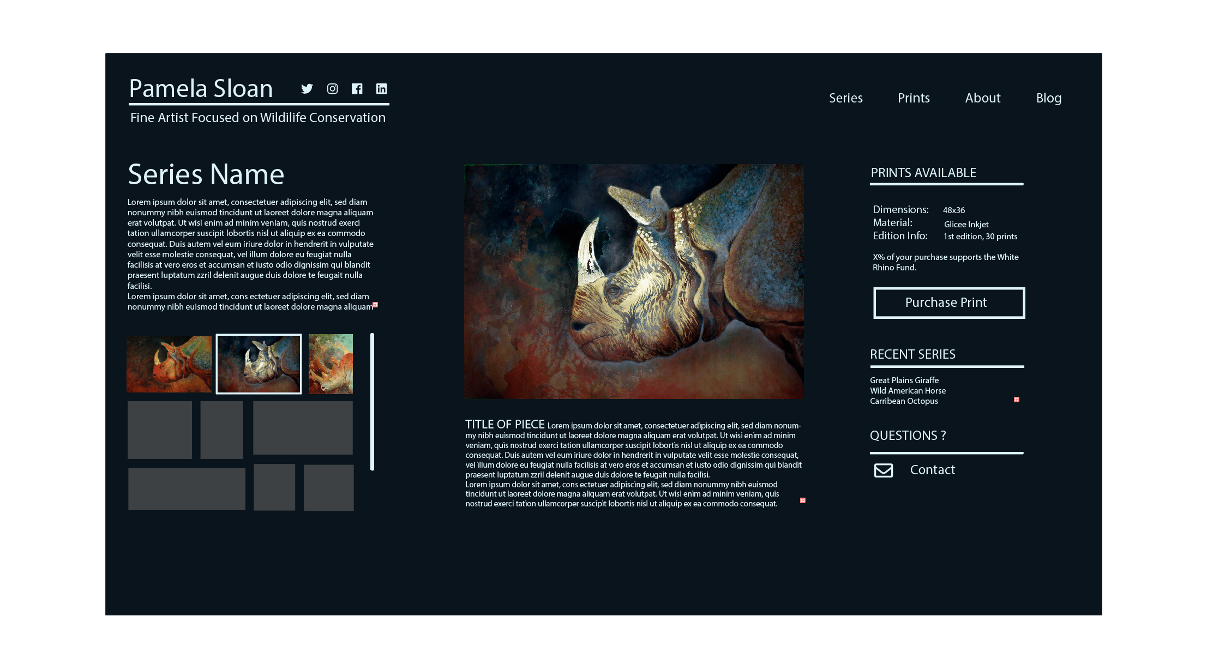
Task: Open the Blog nav item
Action: (1048, 98)
